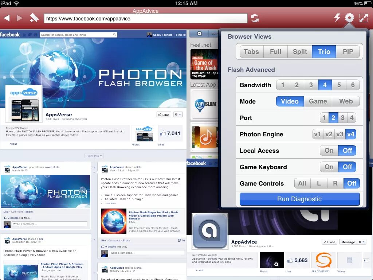The width and height of the screenshot is (373, 280).
Task: Tap the Run Diagnostic button
Action: [x=299, y=199]
